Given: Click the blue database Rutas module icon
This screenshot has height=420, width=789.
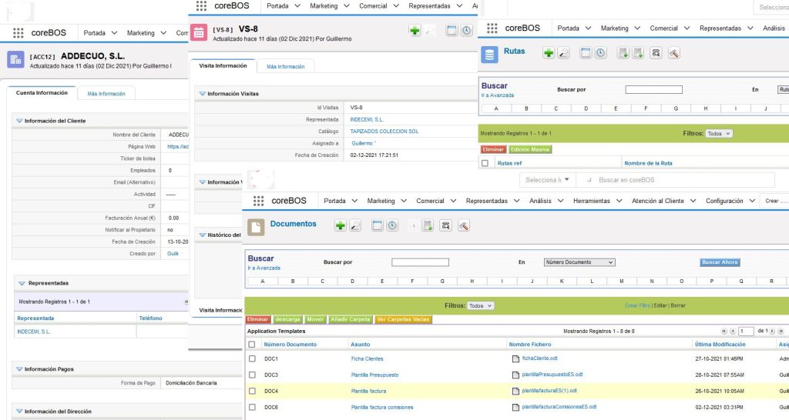Looking at the screenshot, I should tap(489, 54).
